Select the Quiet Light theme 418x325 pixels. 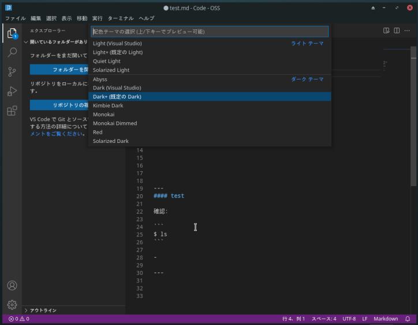tap(210, 61)
